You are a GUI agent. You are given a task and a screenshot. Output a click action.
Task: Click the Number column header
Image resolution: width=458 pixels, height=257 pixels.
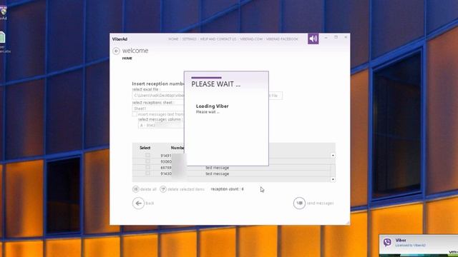(x=177, y=148)
